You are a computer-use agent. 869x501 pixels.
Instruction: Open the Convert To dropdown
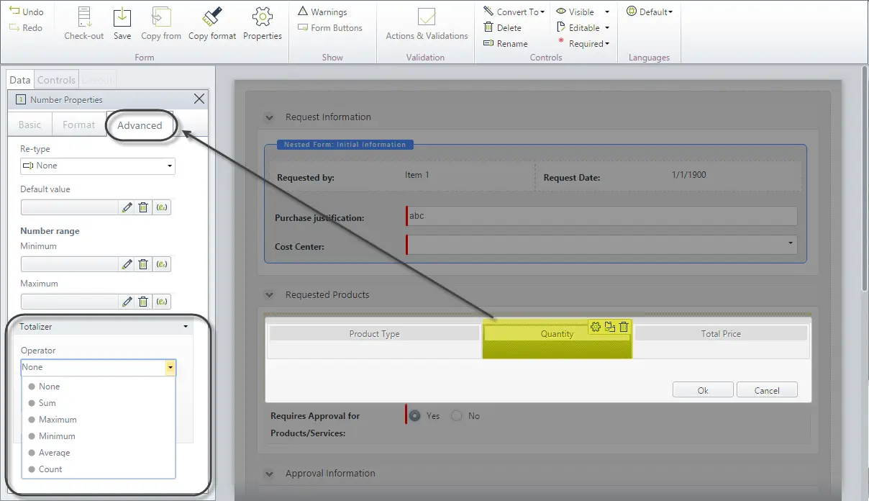click(514, 12)
